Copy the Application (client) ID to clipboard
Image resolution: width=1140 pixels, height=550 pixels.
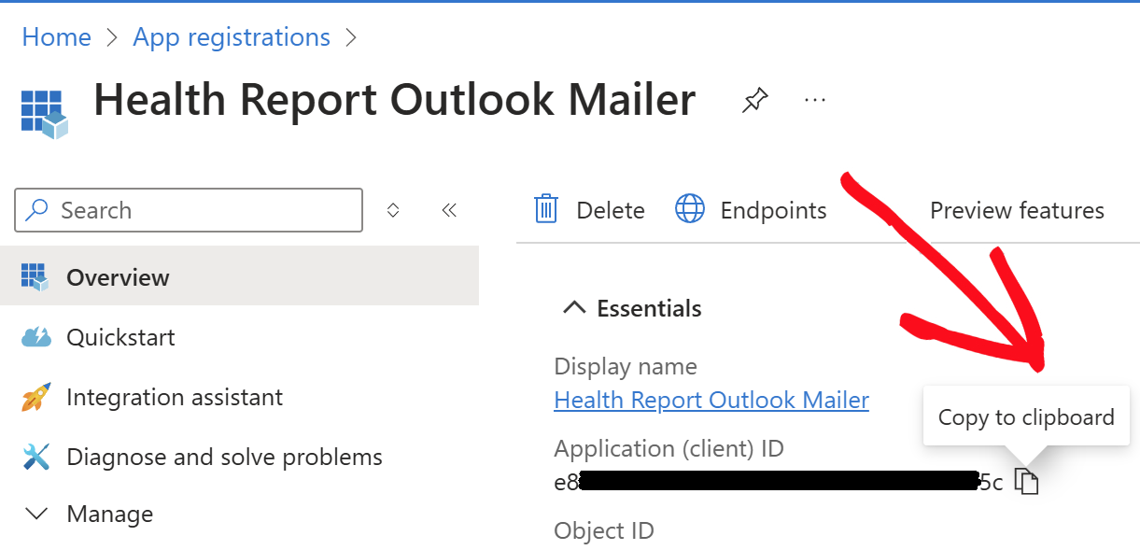click(1027, 482)
